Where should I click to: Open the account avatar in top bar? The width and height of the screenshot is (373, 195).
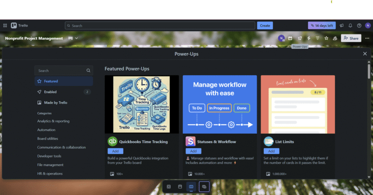[368, 26]
